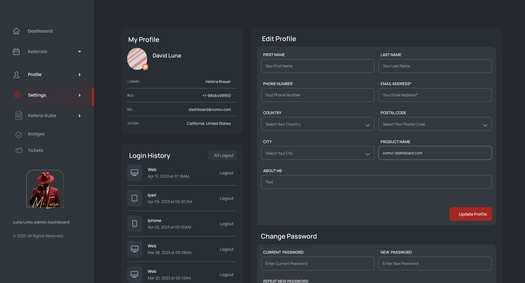Open the Select Your Postal Code dropdown
The image size is (525, 283).
pyautogui.click(x=434, y=124)
